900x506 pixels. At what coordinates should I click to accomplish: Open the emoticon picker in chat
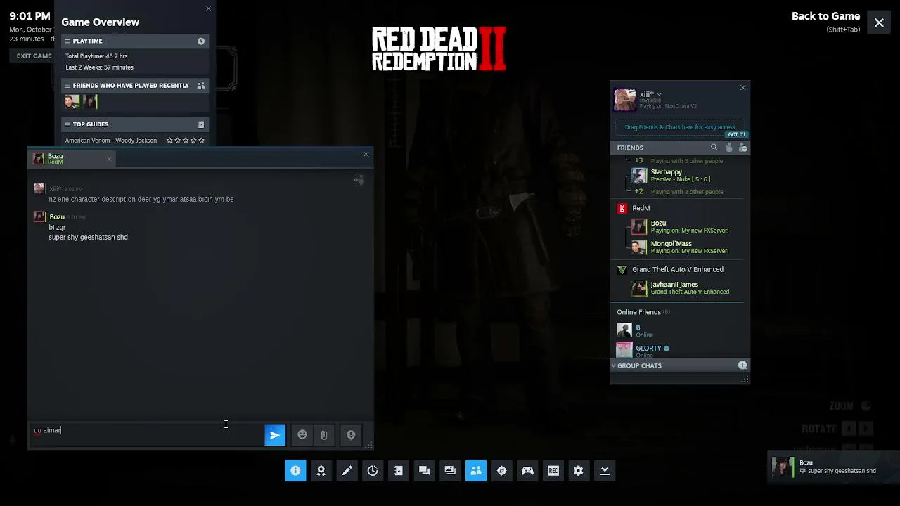point(302,435)
